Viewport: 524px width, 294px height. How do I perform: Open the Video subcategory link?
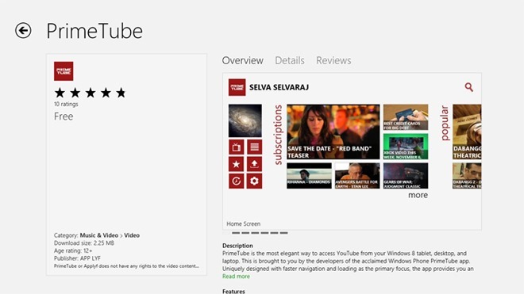pyautogui.click(x=132, y=235)
